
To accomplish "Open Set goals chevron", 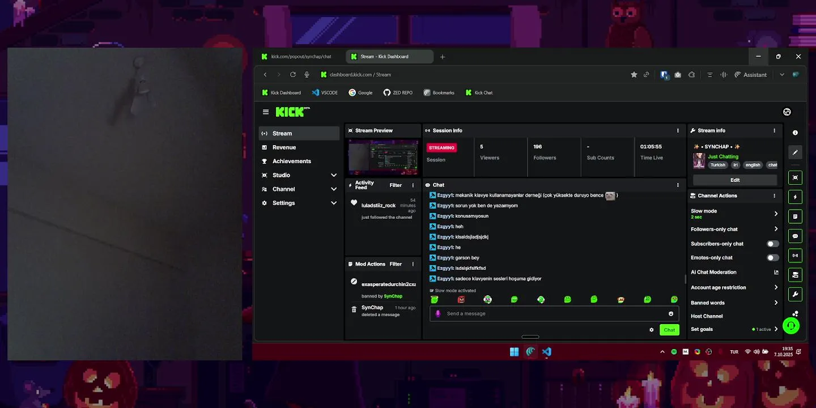I will (x=776, y=329).
